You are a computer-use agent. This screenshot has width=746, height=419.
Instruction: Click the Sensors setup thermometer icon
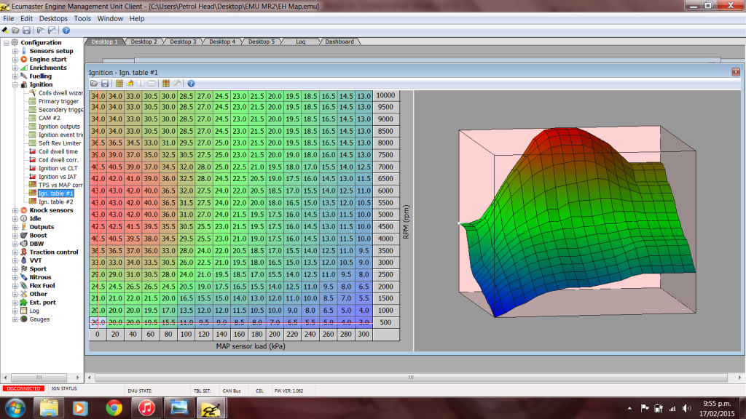[x=24, y=51]
